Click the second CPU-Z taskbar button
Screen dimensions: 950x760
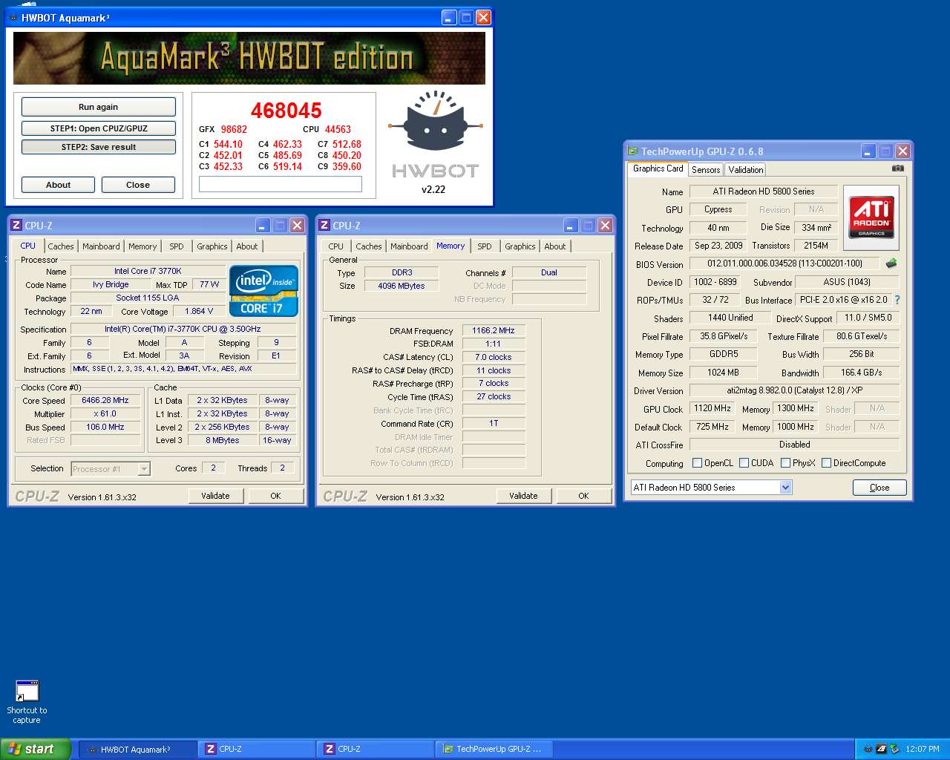[x=376, y=749]
